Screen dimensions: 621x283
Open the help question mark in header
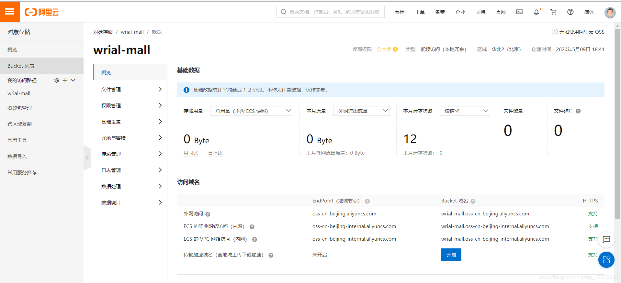coord(570,12)
